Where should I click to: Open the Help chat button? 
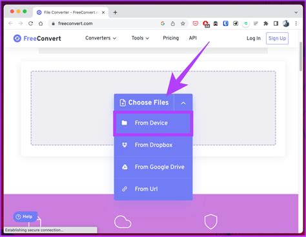tap(25, 216)
